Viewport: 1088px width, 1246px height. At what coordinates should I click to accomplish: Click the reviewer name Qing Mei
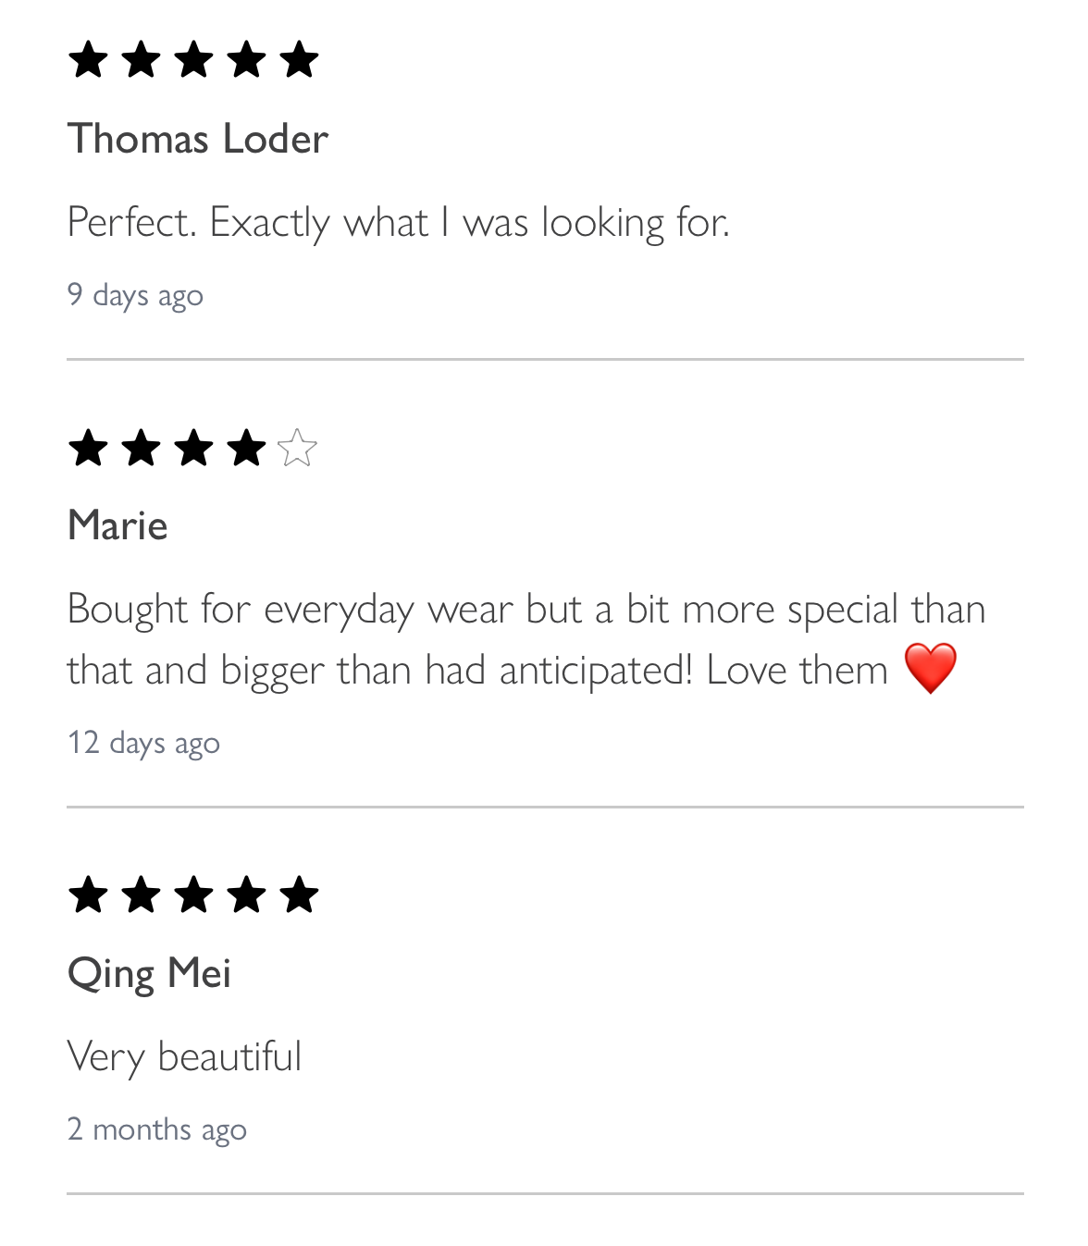[149, 974]
